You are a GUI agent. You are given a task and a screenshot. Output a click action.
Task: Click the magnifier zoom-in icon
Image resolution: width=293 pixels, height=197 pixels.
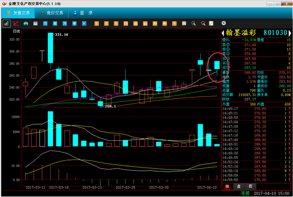[x=194, y=23]
